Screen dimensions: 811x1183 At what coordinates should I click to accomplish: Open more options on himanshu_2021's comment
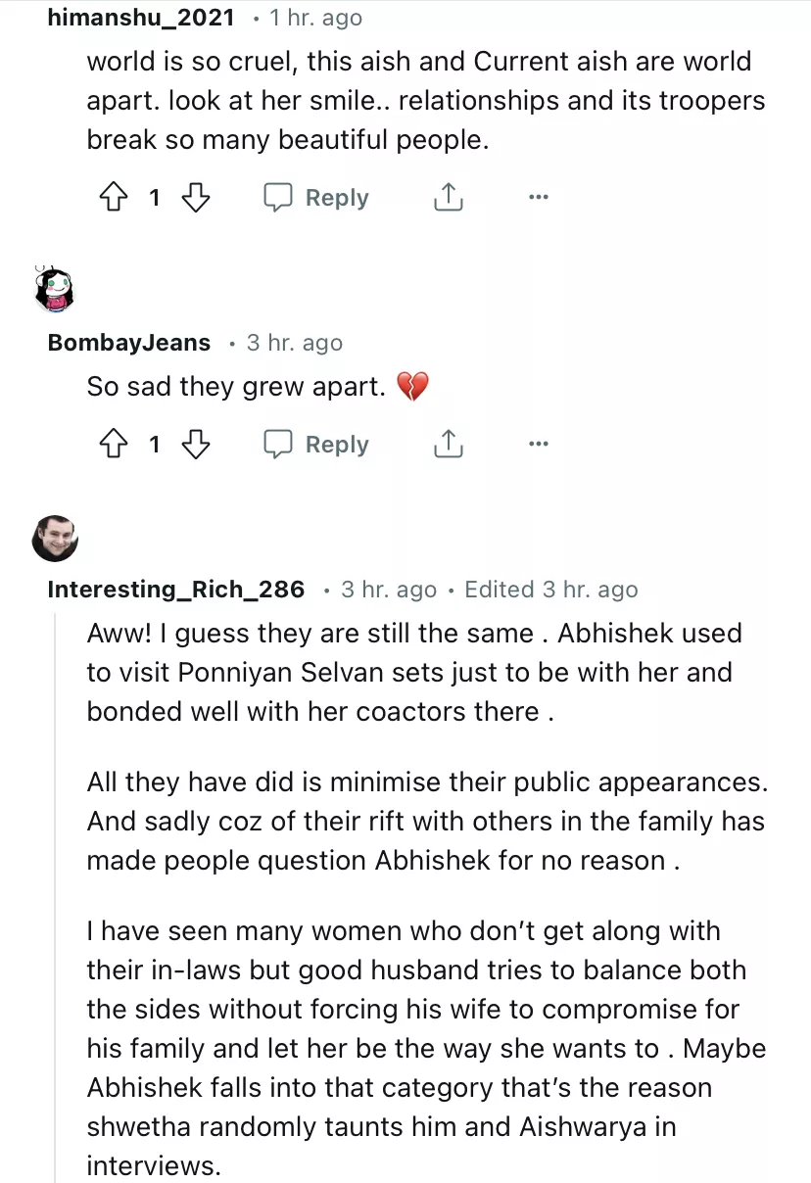pyautogui.click(x=538, y=198)
